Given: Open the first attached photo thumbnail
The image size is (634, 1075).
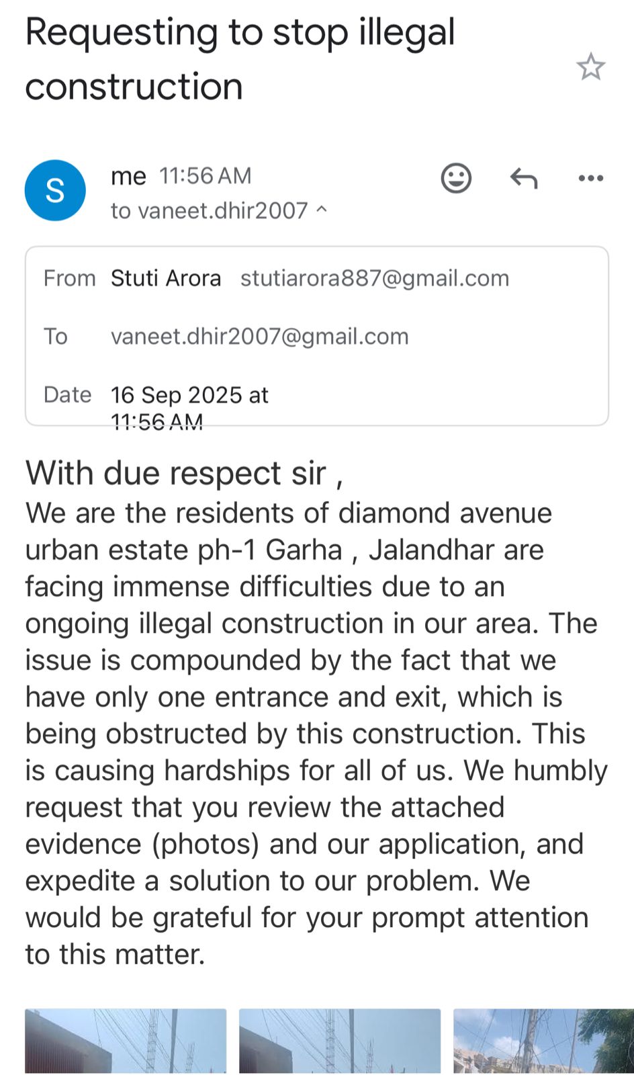Looking at the screenshot, I should coord(126,1040).
